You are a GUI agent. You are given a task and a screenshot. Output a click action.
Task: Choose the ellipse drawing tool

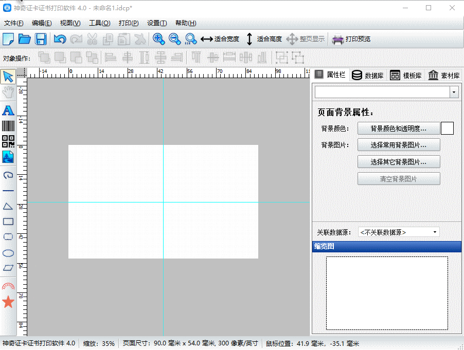click(x=8, y=253)
